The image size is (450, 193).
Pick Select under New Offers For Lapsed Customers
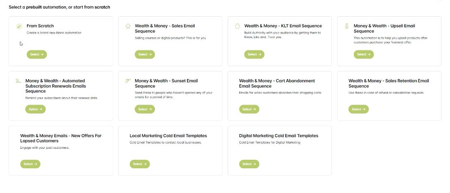pos(30,164)
